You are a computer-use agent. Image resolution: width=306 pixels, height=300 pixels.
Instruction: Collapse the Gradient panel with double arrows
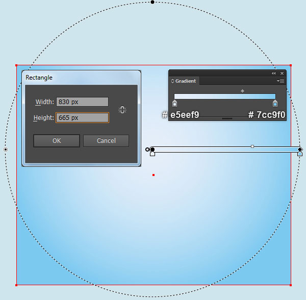click(x=273, y=73)
